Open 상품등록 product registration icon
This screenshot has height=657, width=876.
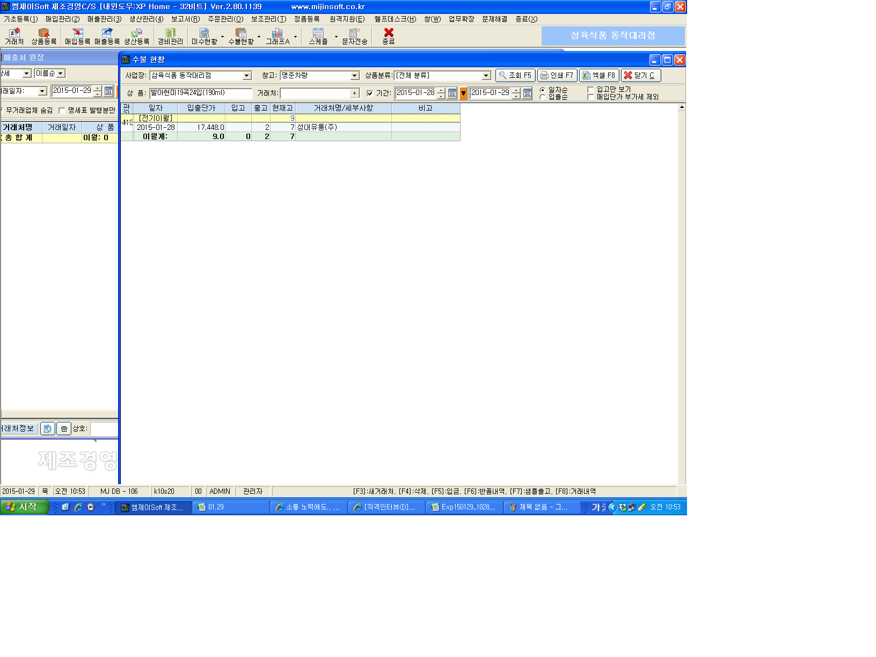point(43,36)
